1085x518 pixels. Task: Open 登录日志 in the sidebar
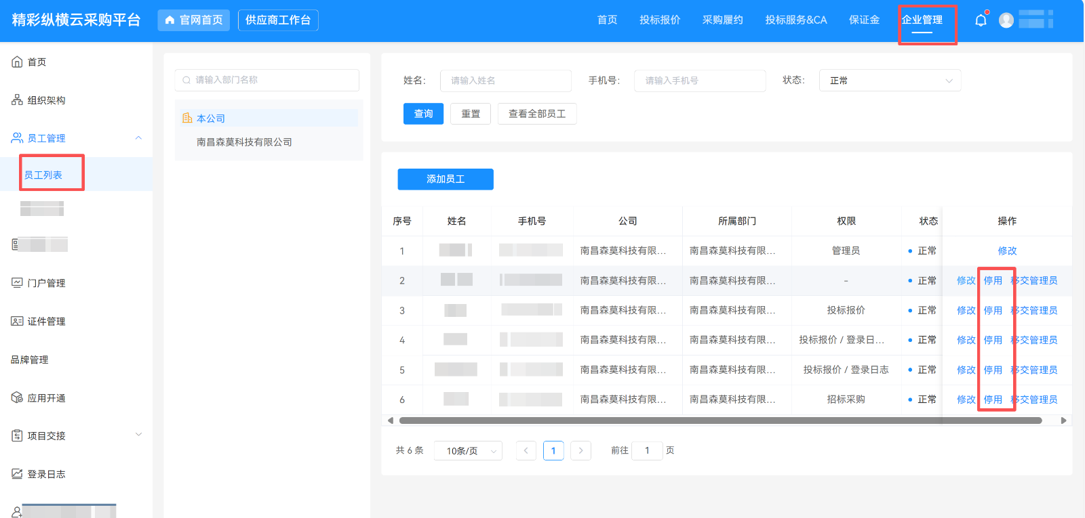click(x=46, y=474)
